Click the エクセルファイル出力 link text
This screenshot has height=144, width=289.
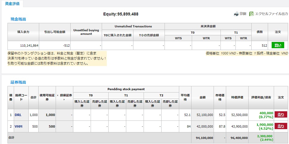271,14
